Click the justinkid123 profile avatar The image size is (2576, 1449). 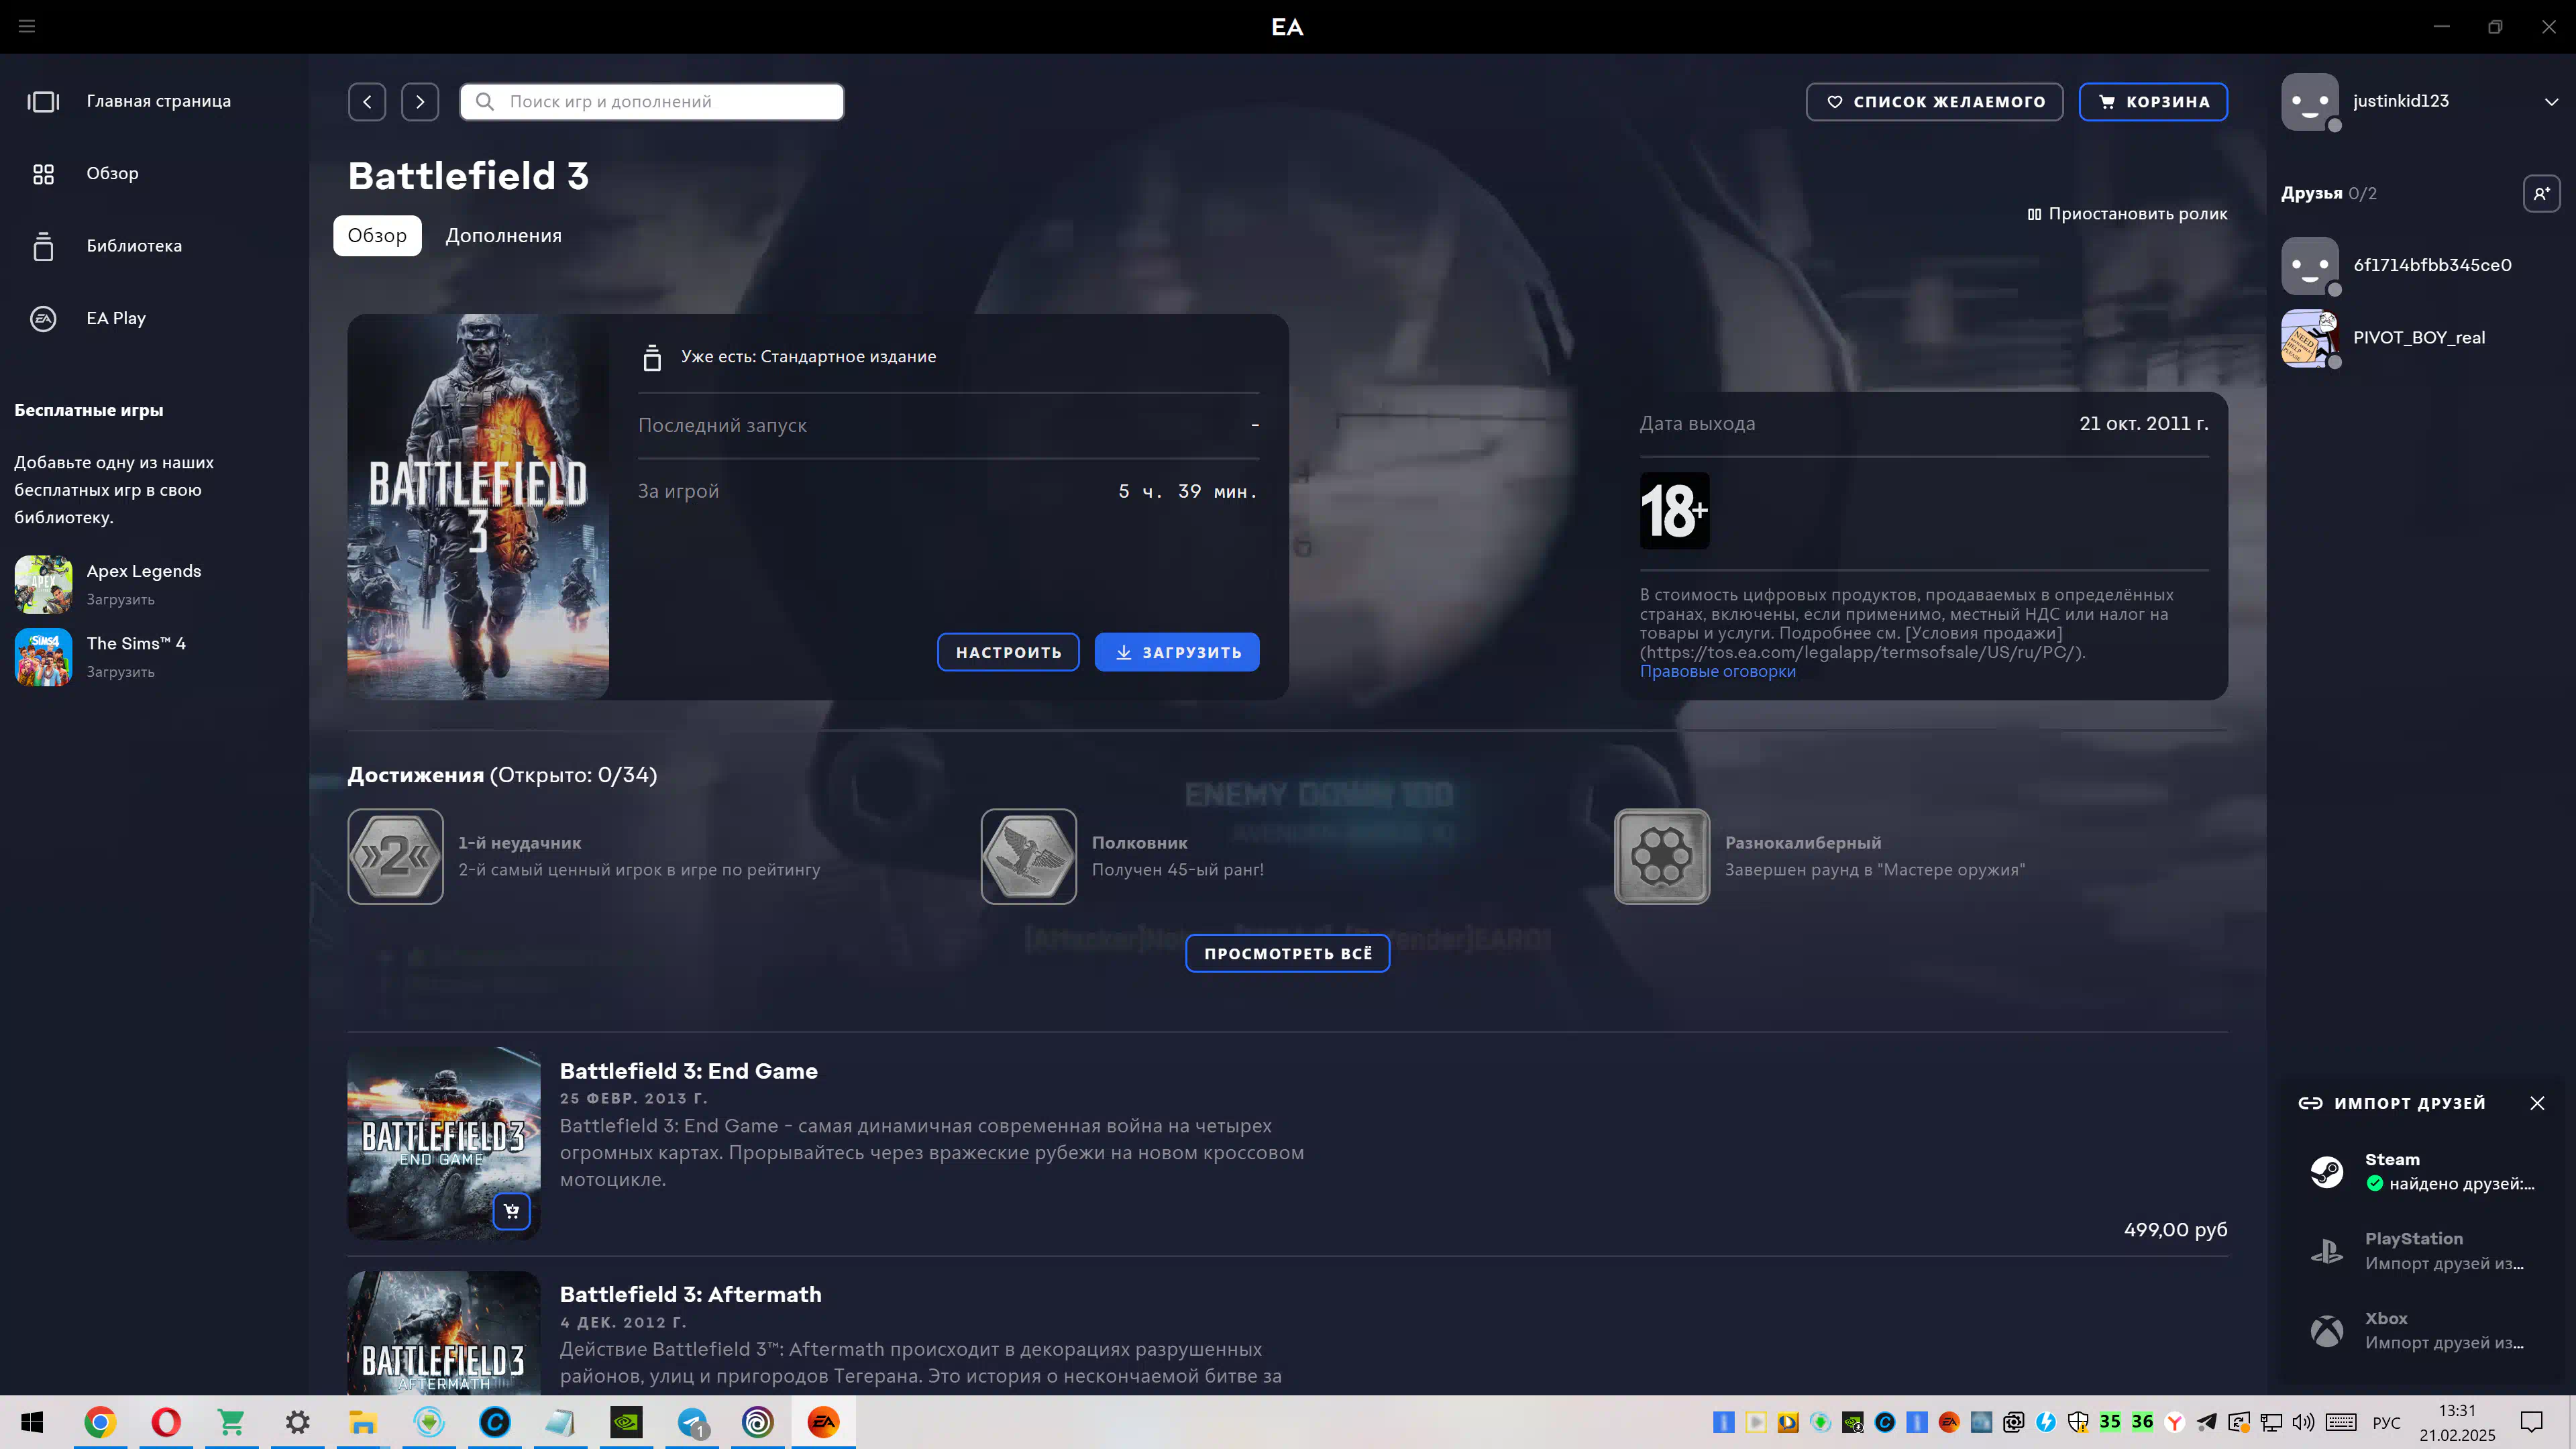(x=2309, y=101)
